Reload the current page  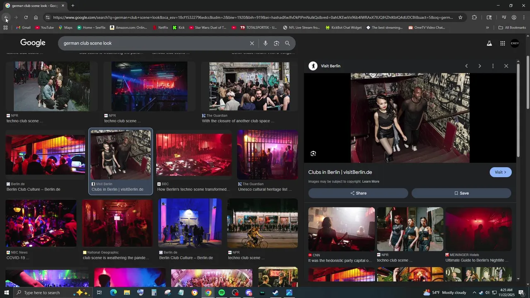click(x=26, y=17)
